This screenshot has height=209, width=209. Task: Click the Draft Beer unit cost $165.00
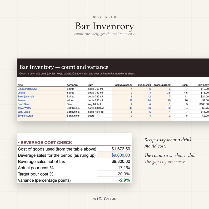click(204, 104)
